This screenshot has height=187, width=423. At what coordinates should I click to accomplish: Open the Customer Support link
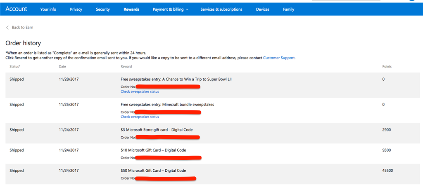[279, 58]
